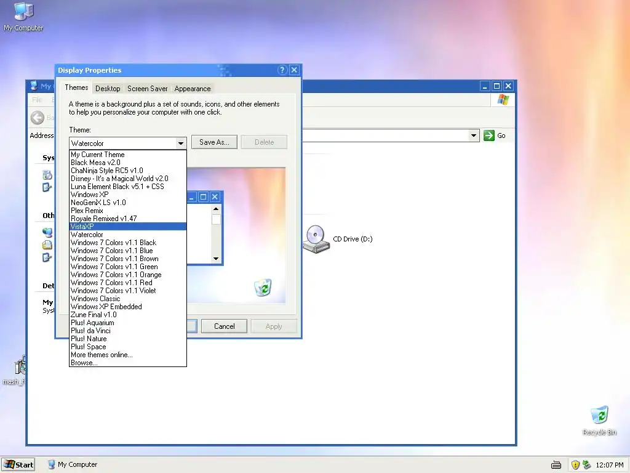Select Plus! Nature theme
This screenshot has height=473, width=630.
click(128, 339)
